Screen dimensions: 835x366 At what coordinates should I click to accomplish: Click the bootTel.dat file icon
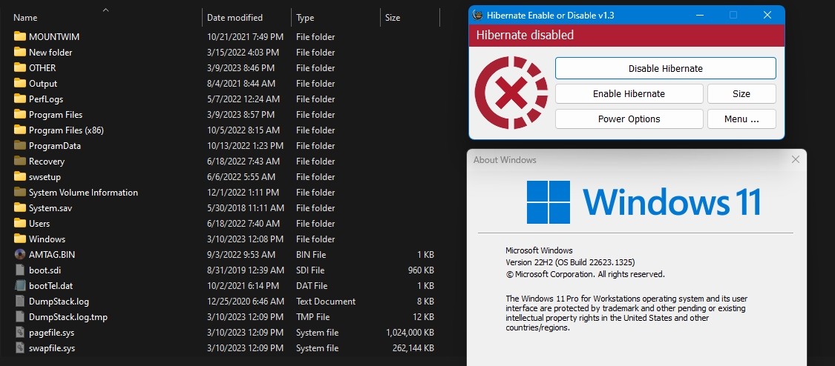point(20,285)
